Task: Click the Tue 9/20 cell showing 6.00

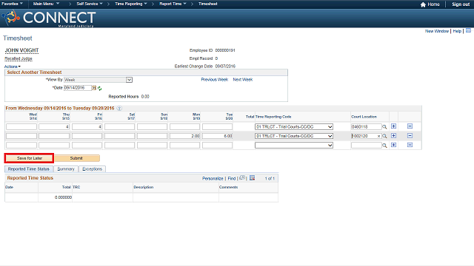Action: pos(217,136)
